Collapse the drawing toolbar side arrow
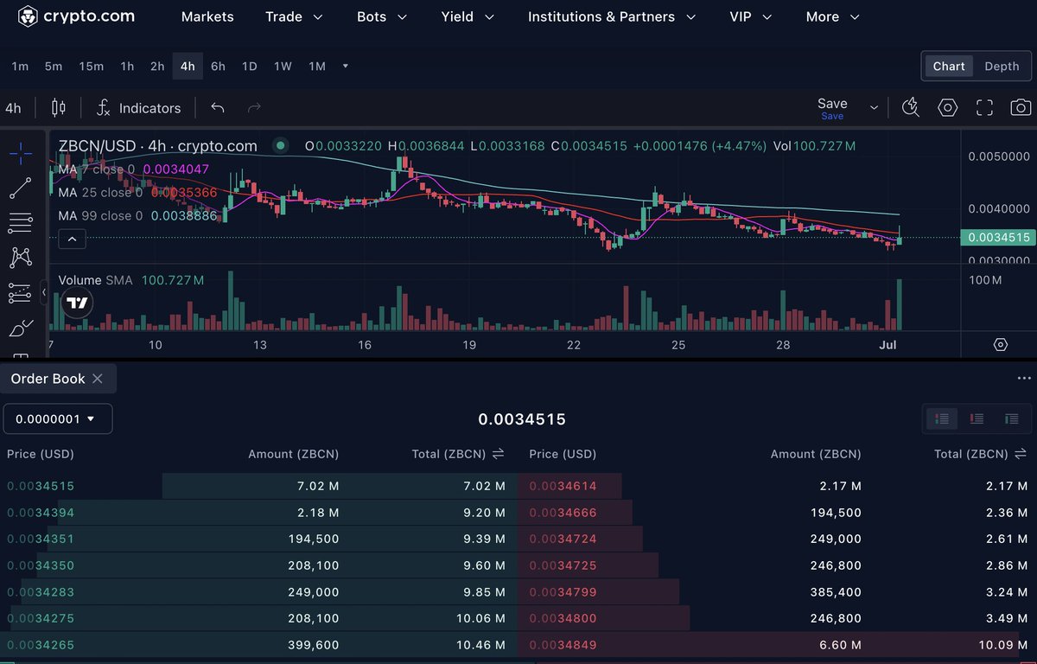The height and width of the screenshot is (664, 1037). tap(44, 293)
